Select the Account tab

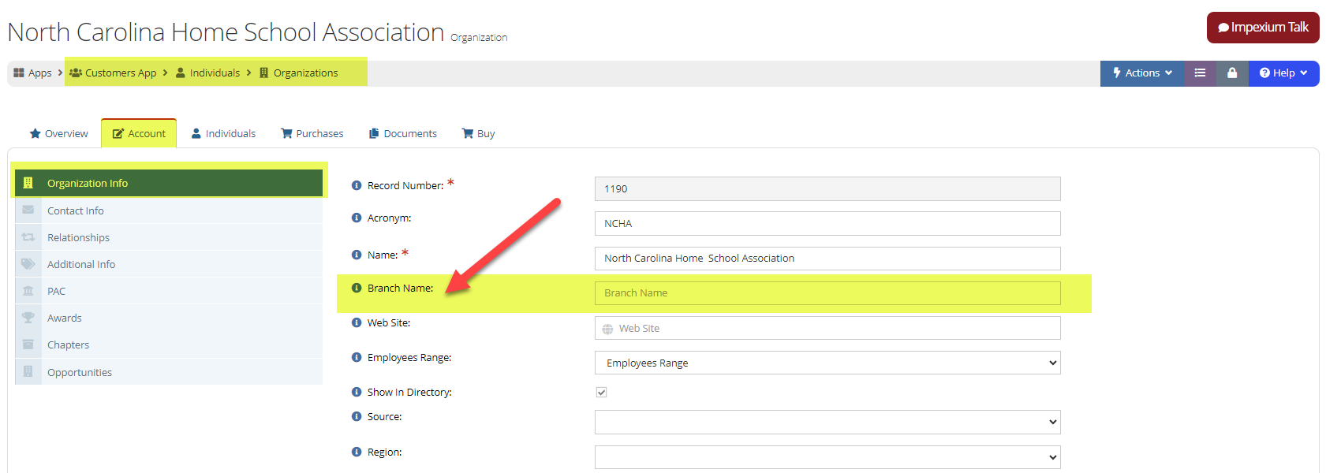click(139, 133)
